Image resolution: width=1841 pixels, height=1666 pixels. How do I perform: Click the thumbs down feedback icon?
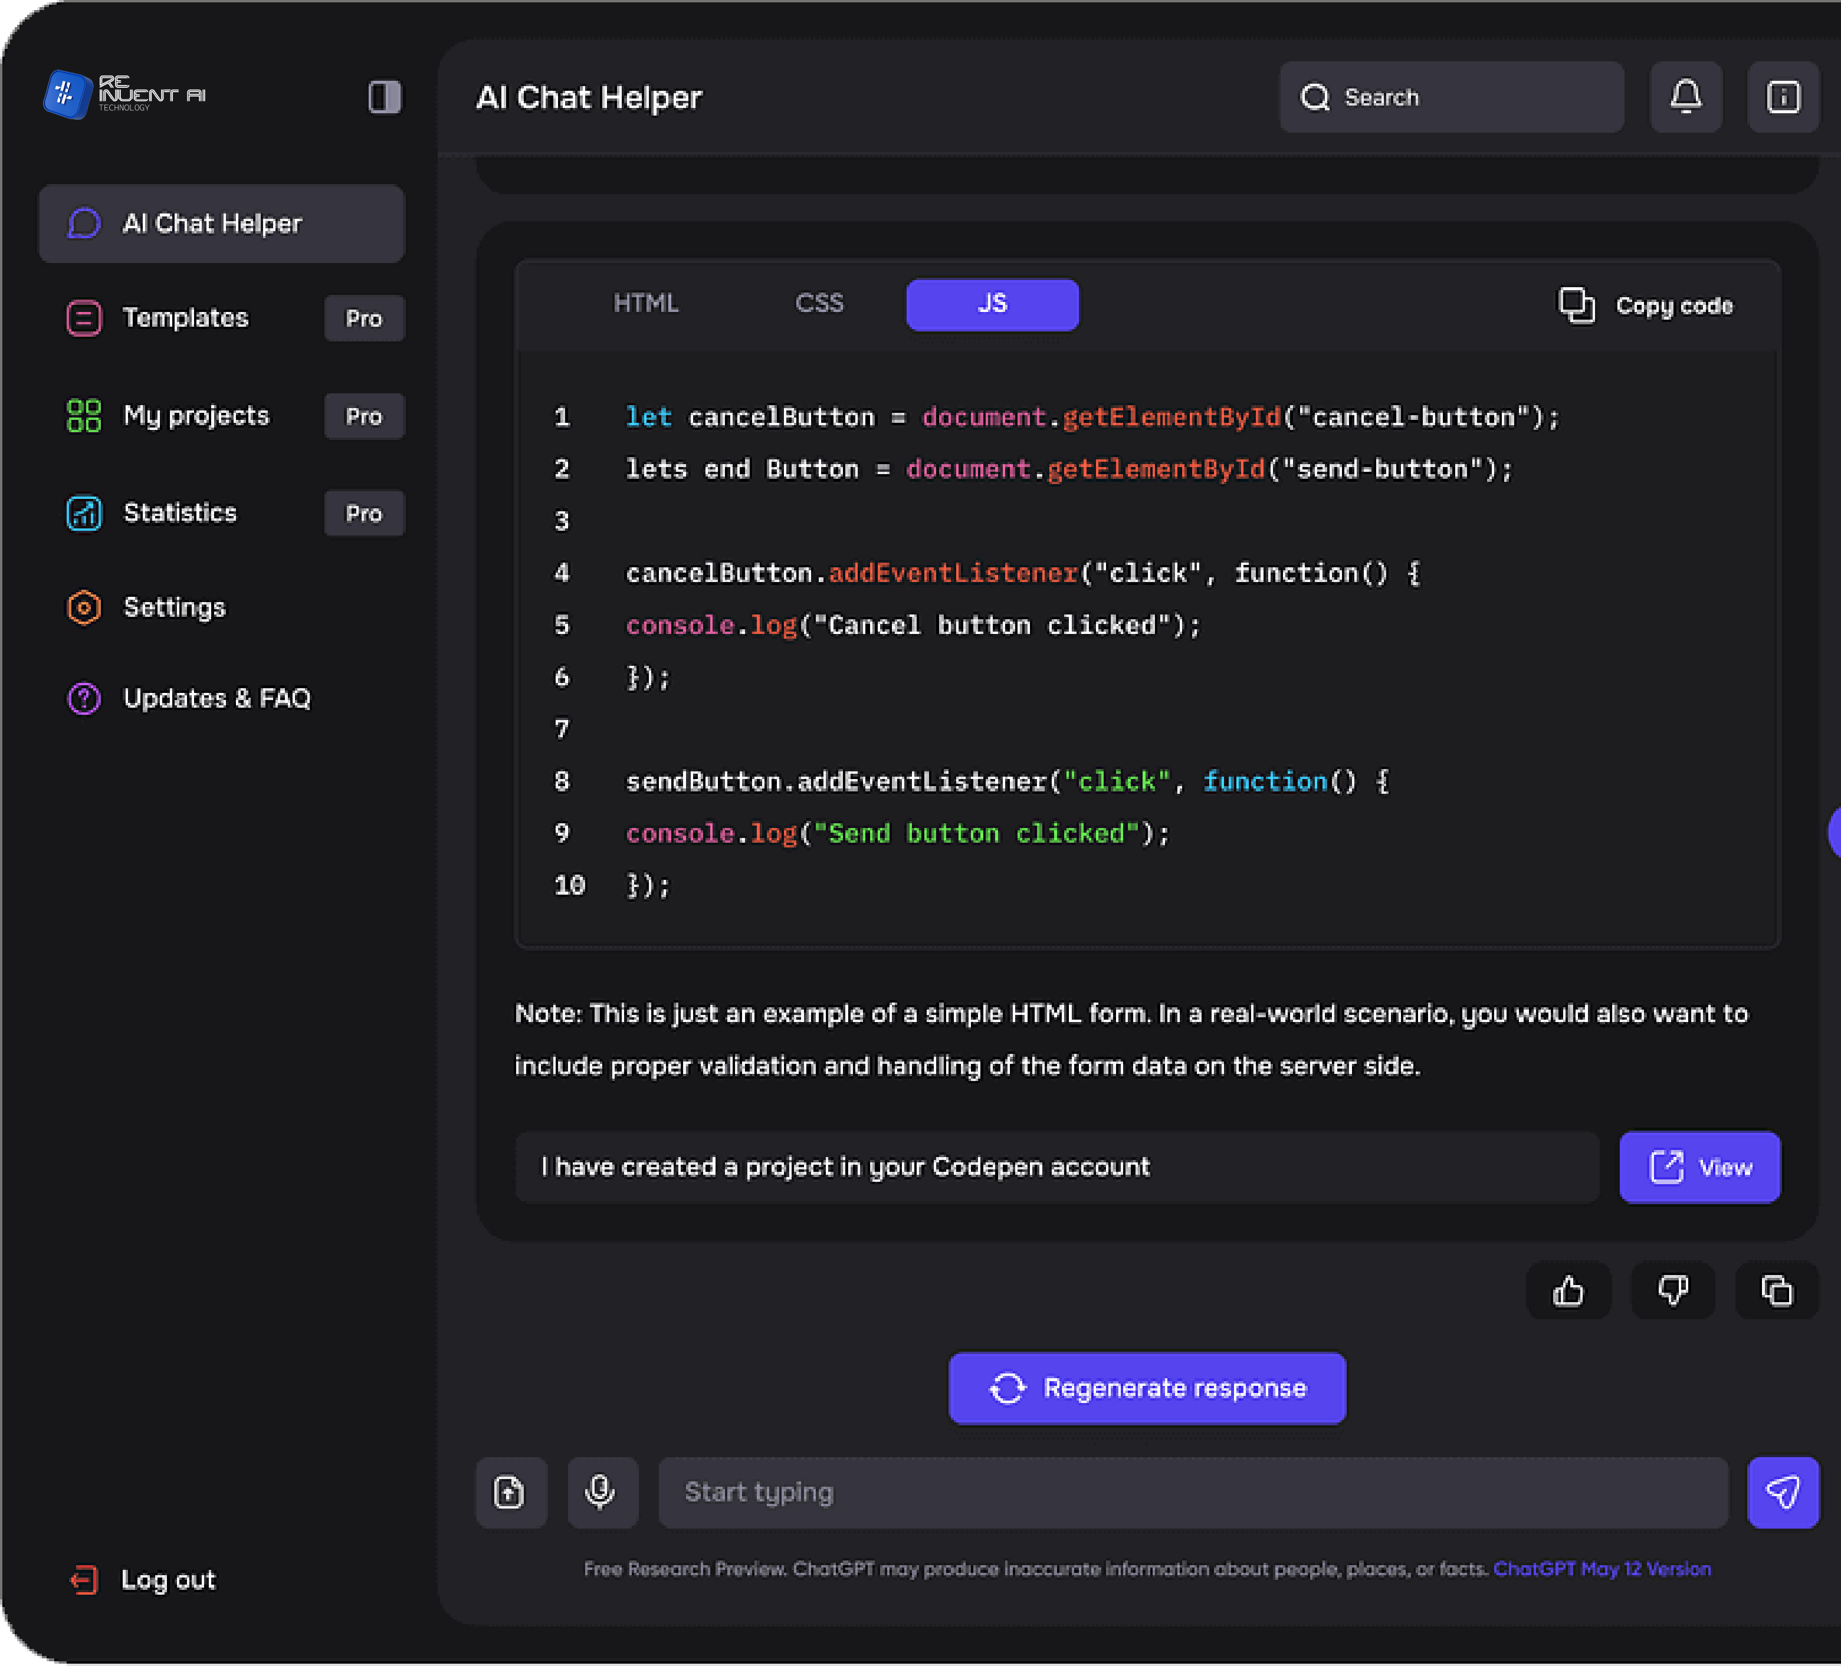pos(1672,1291)
